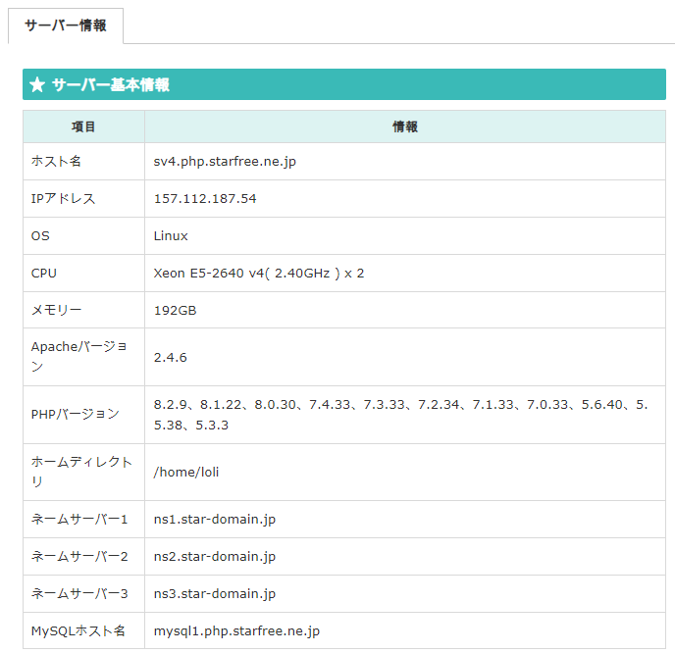Click the サーバー情報 tab
This screenshot has width=675, height=653.
coord(66,26)
